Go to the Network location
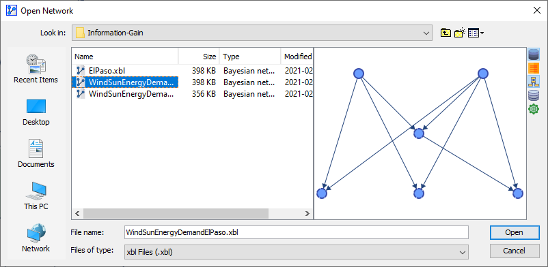 (x=36, y=238)
